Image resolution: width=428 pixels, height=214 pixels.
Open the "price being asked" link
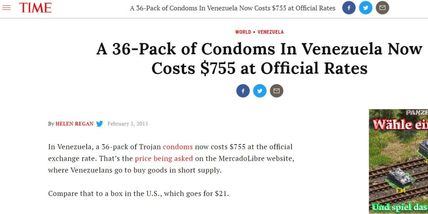164,159
